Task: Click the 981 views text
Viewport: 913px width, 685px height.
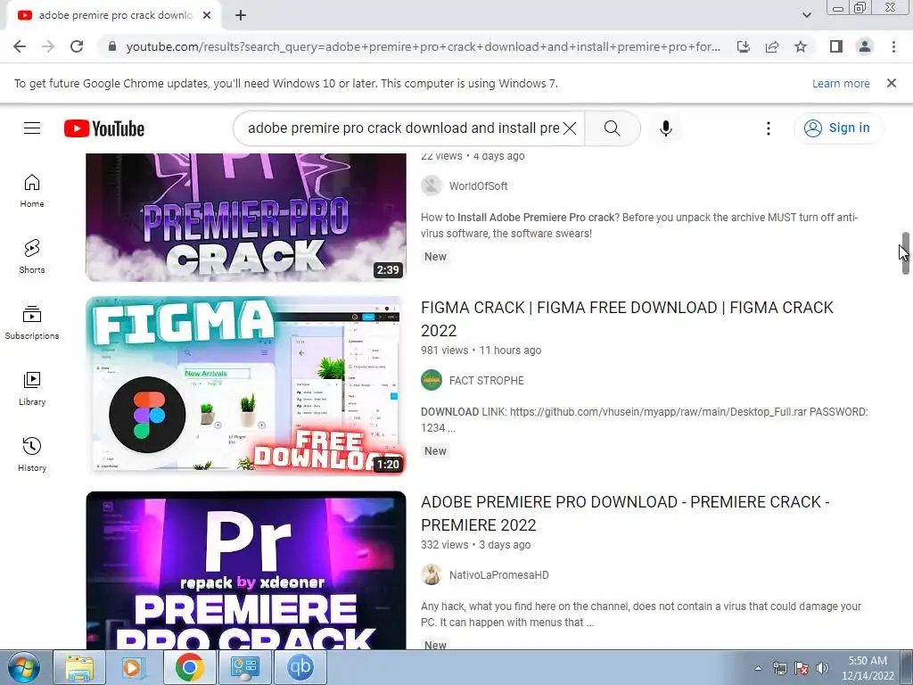Action: point(444,351)
